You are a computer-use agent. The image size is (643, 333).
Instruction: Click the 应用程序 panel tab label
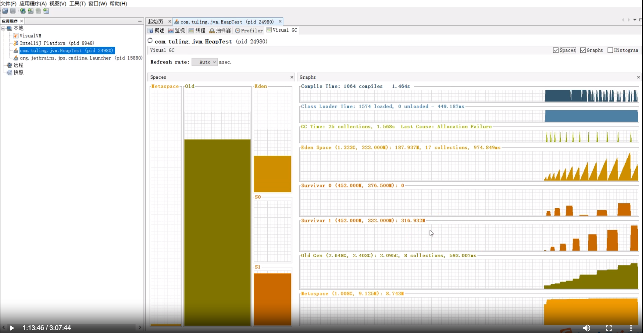tap(10, 21)
